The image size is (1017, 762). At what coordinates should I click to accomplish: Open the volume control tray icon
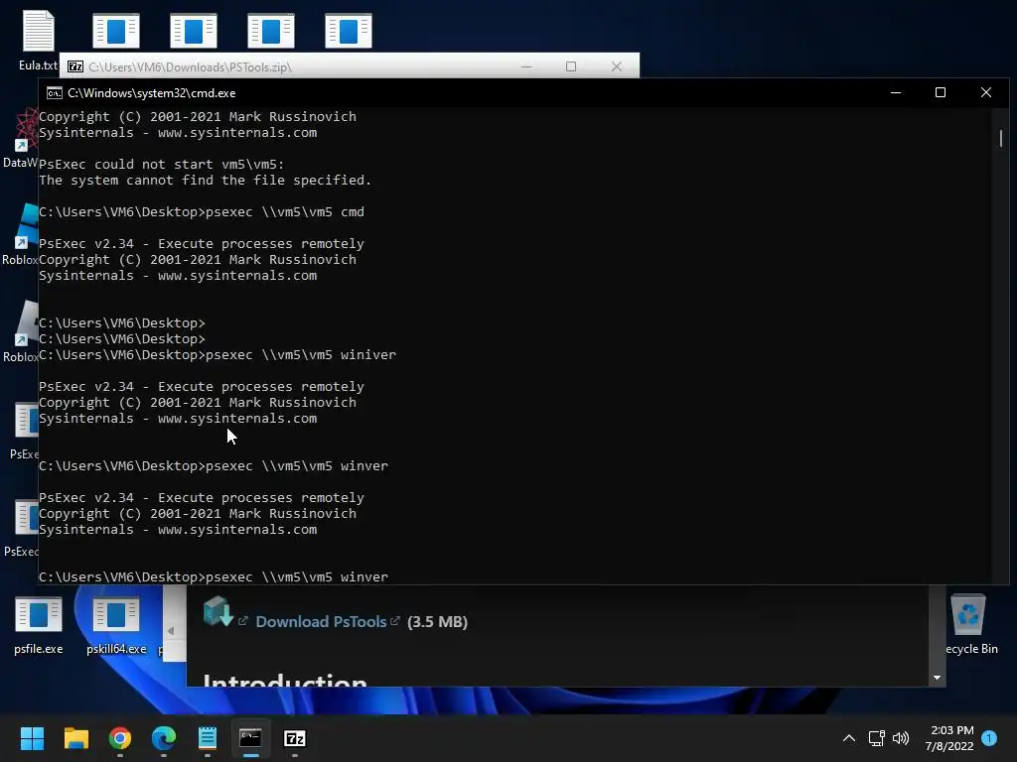901,738
